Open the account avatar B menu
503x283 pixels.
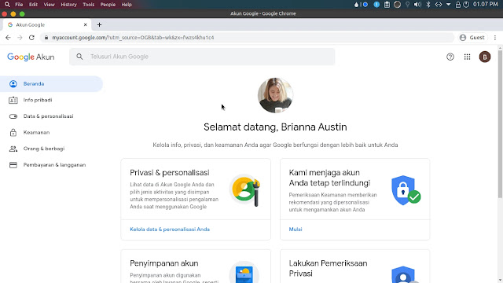coord(485,57)
